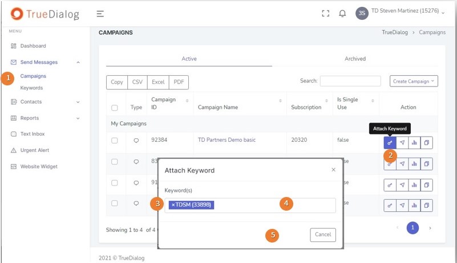Image resolution: width=457 pixels, height=263 pixels.
Task: Click the copy icon in the 92384 row
Action: [426, 142]
